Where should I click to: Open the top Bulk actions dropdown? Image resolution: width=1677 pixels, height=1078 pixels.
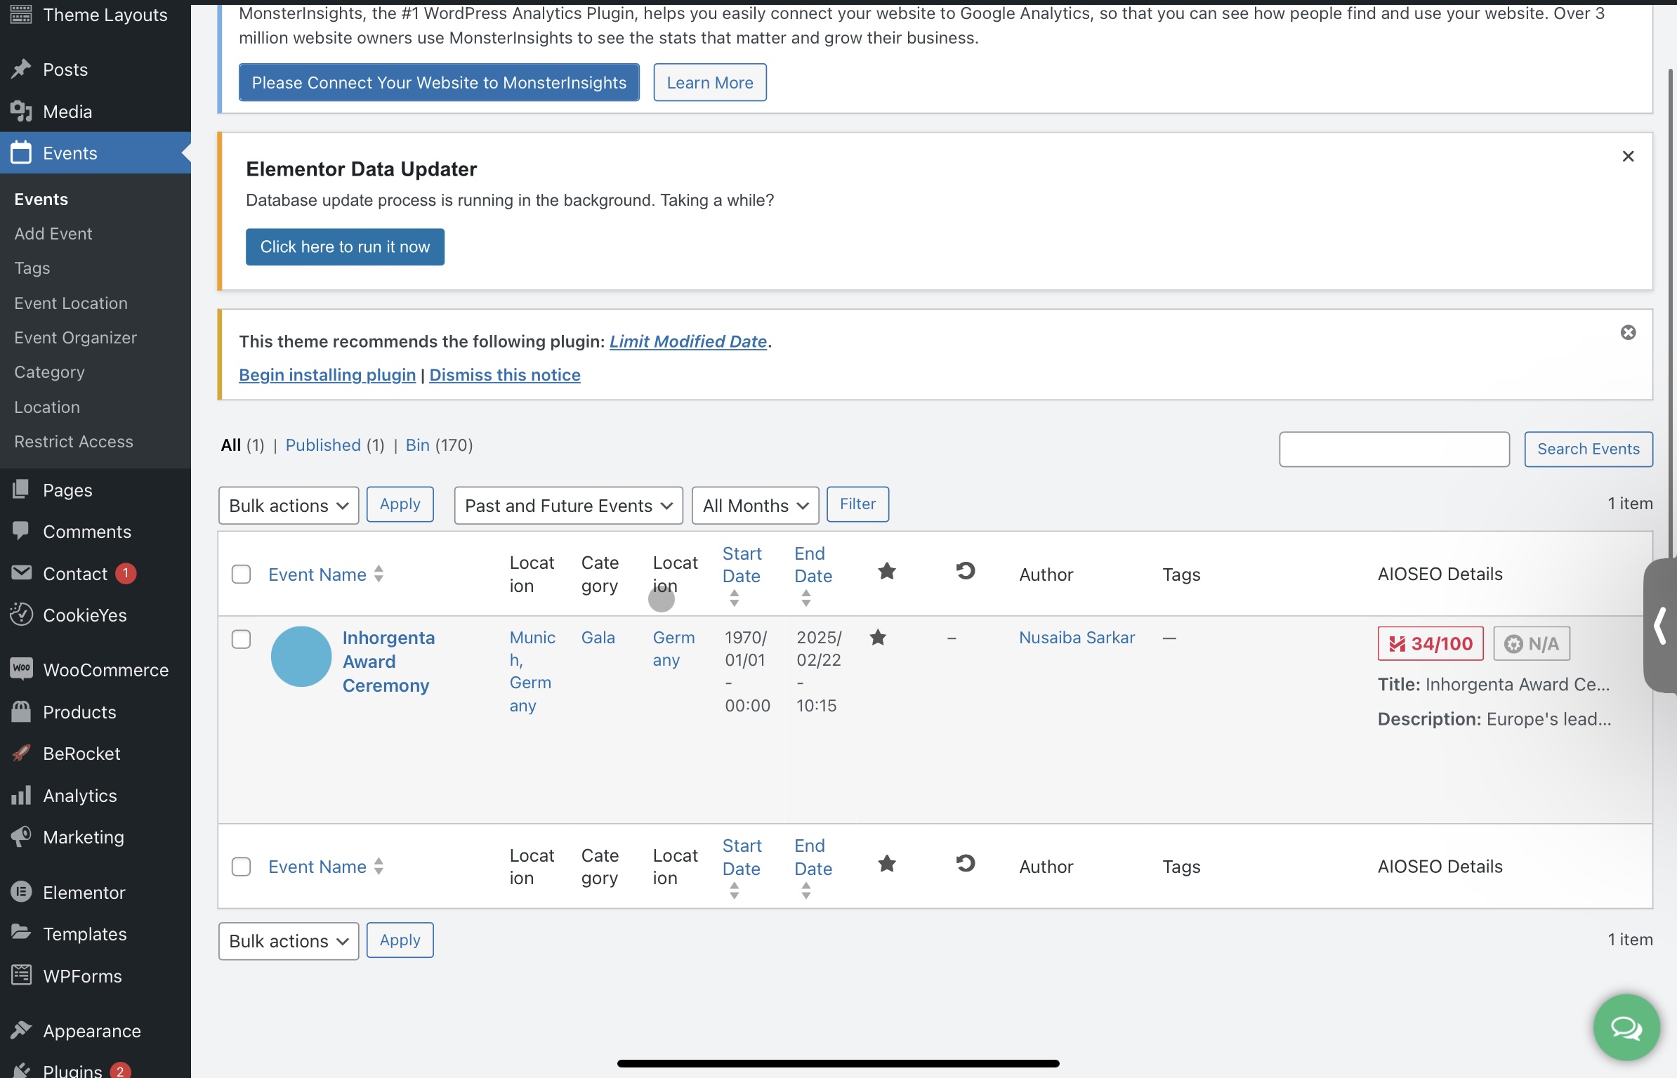[289, 506]
